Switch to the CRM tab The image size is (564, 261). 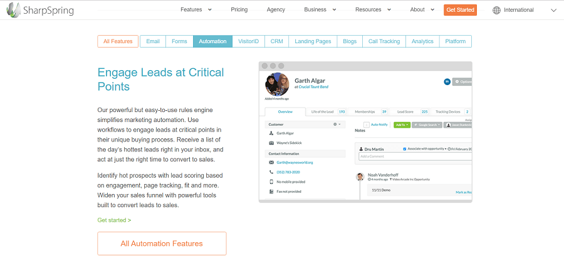point(276,41)
